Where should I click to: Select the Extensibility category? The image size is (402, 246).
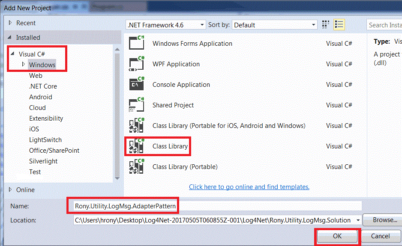(46, 119)
